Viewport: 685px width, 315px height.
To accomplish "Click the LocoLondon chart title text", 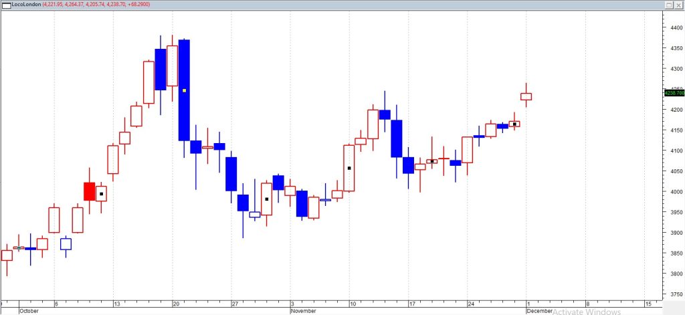I will tap(27, 4).
